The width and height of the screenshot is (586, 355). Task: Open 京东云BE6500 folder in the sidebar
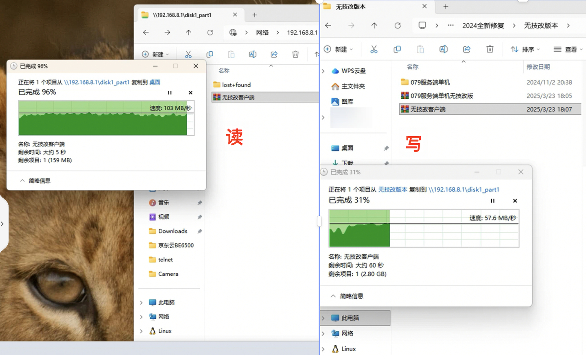[171, 245]
